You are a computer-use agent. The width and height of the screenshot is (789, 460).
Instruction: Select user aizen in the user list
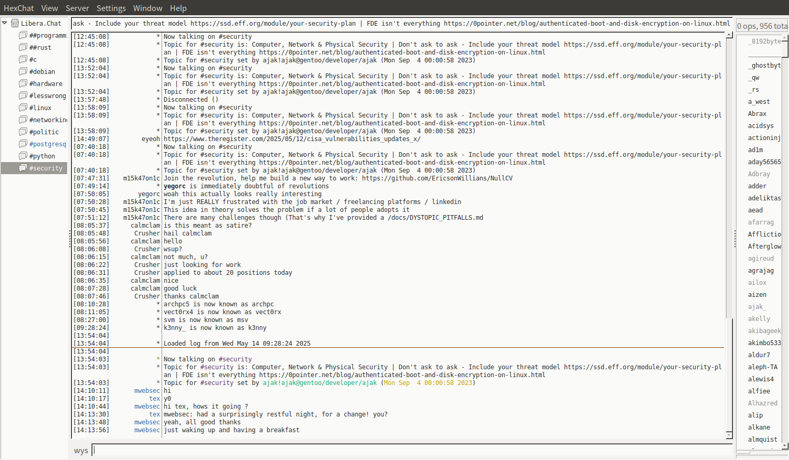757,295
